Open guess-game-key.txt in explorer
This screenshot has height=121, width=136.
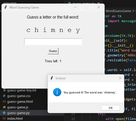pyautogui.click(x=22, y=90)
